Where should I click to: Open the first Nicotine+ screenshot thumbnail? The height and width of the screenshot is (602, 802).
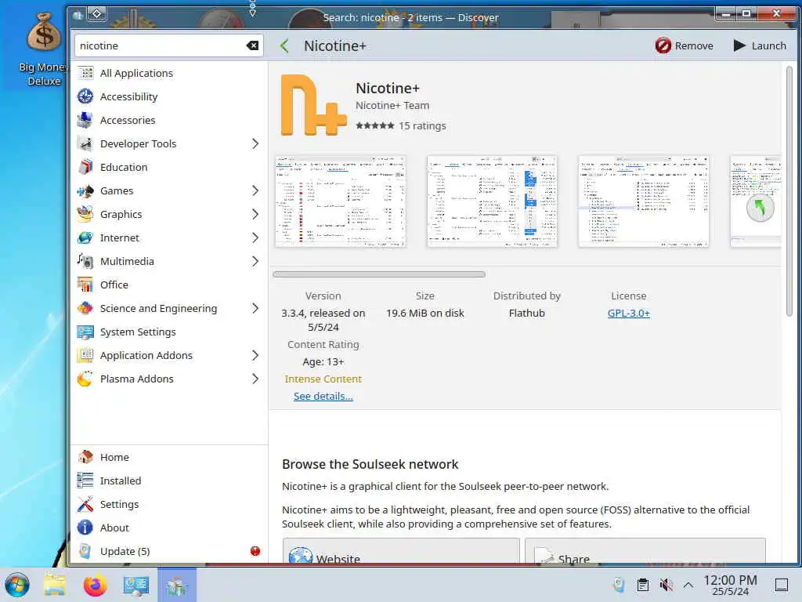(x=341, y=201)
